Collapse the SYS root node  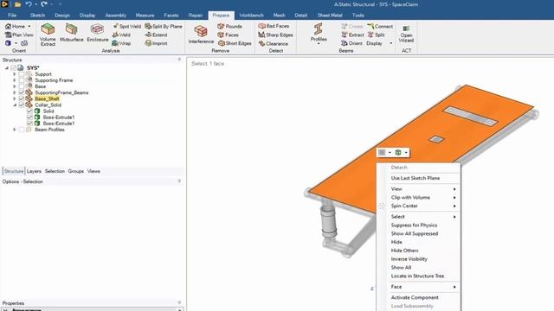6,67
